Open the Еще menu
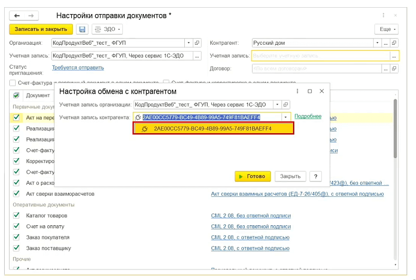 pyautogui.click(x=386, y=29)
